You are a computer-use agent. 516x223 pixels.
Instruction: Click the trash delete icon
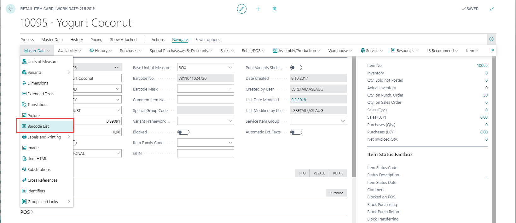pos(274,9)
